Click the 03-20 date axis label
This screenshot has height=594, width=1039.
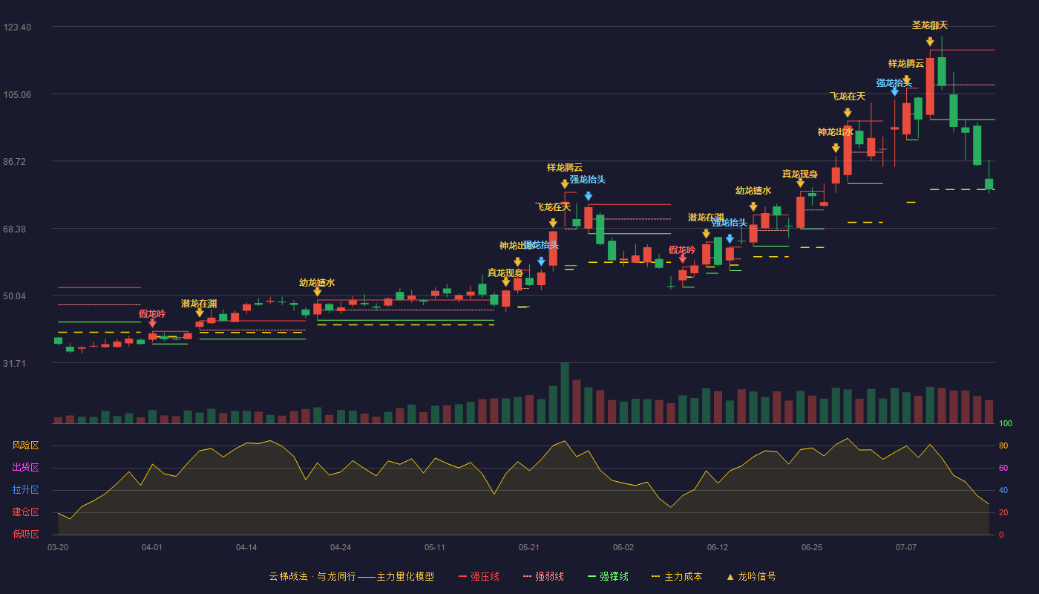[x=58, y=547]
